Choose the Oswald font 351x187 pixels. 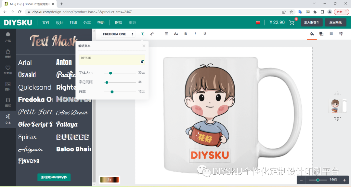coord(27,75)
